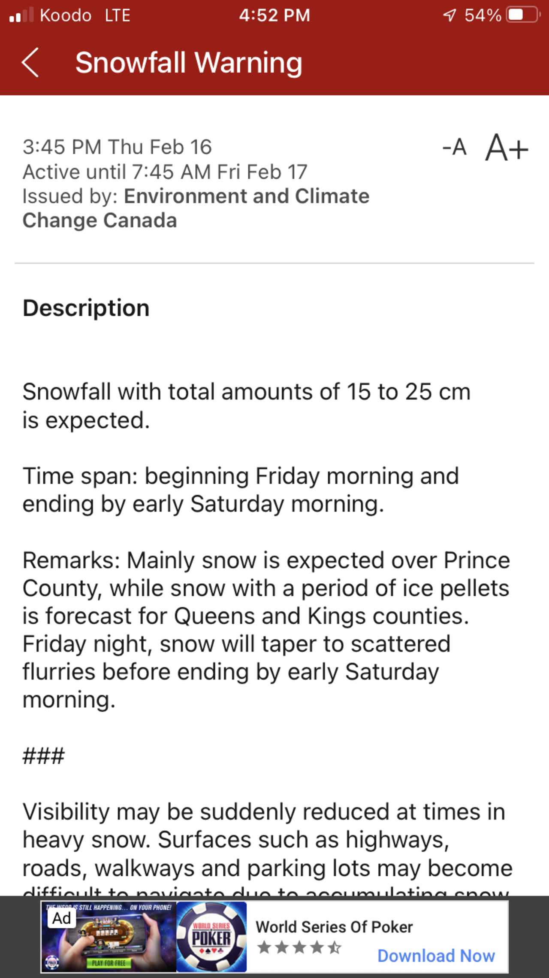
Task: Tap the Snowfall Warning page title
Action: (x=189, y=63)
